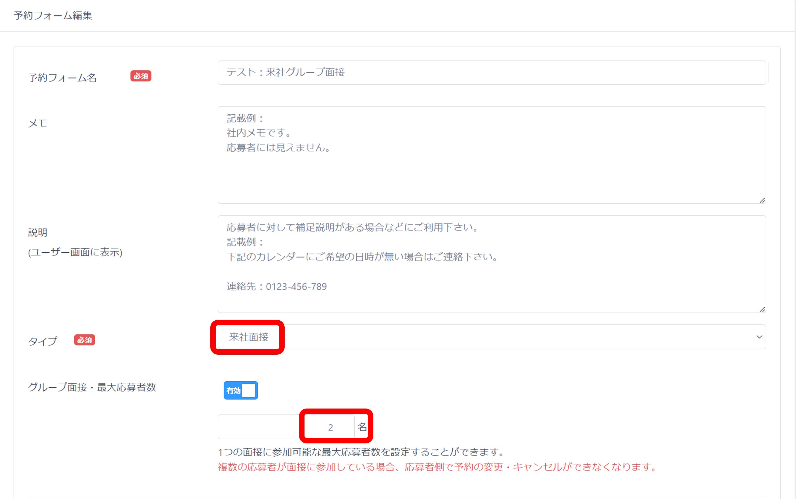796x499 pixels.
Task: Grab the 説明 textarea resize handle
Action: [762, 309]
